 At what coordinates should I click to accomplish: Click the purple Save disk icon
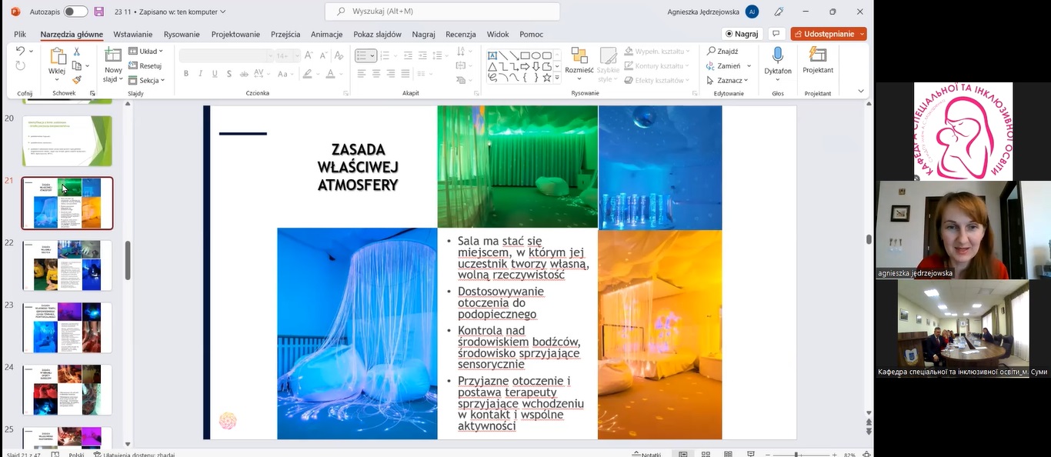coord(98,12)
